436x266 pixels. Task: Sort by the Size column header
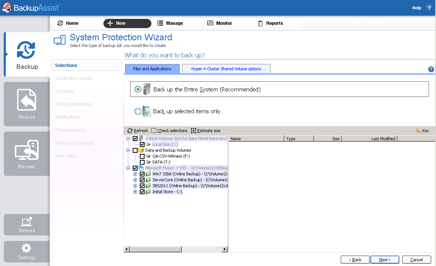pos(328,139)
